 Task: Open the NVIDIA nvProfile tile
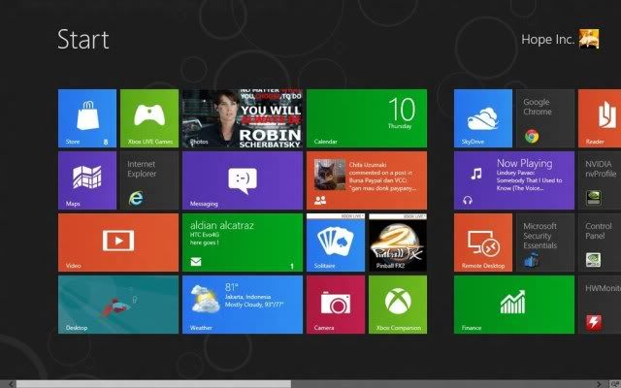600,180
